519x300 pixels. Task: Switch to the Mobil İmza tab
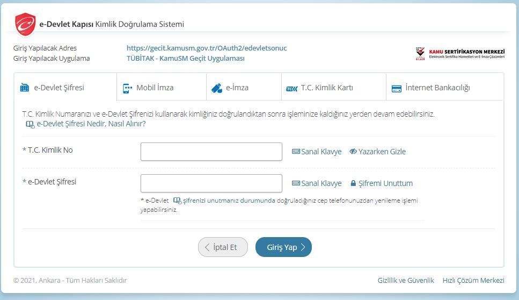coord(162,87)
